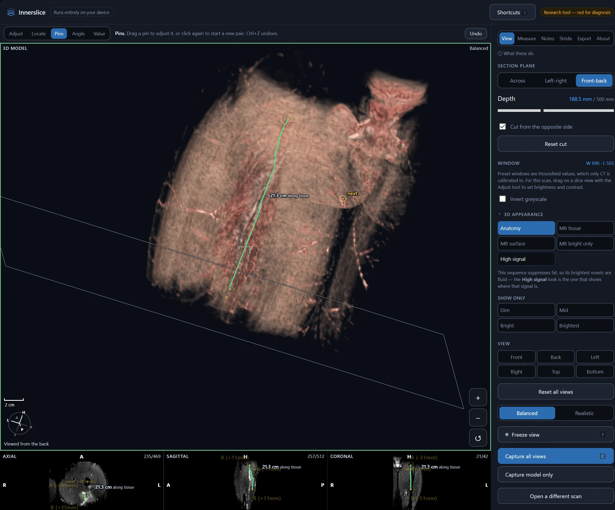Toggle Freeze view
This screenshot has height=510, width=615.
(556, 435)
